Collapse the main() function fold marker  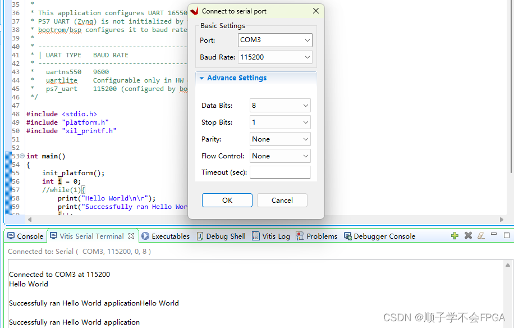pyautogui.click(x=22, y=156)
